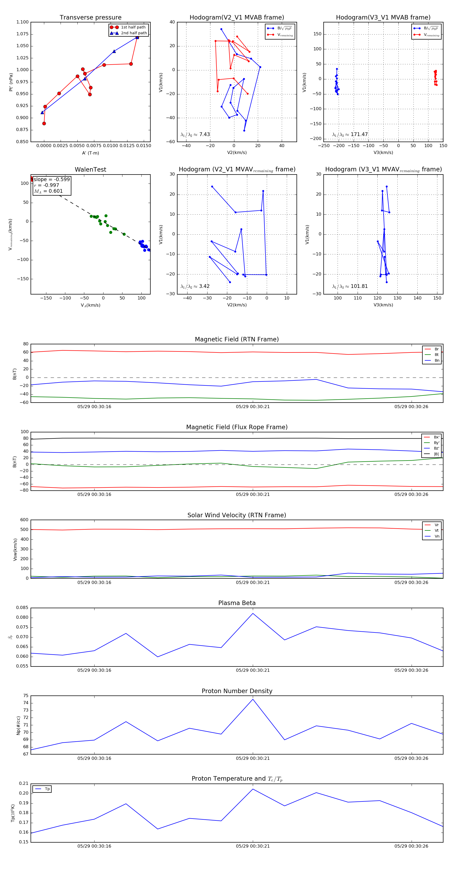The height and width of the screenshot is (870, 474).
Task: Click the 'Hodogram(V3_V1 MVAB frame)' title
Action: [x=383, y=18]
